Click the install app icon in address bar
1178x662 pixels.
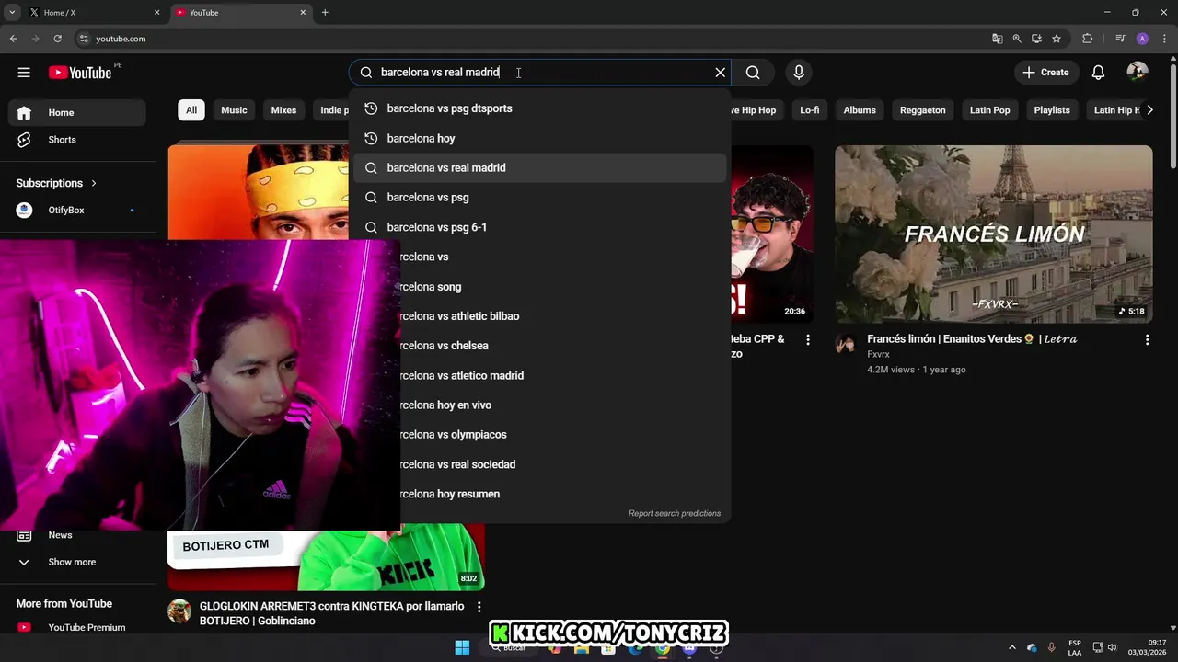[1036, 39]
